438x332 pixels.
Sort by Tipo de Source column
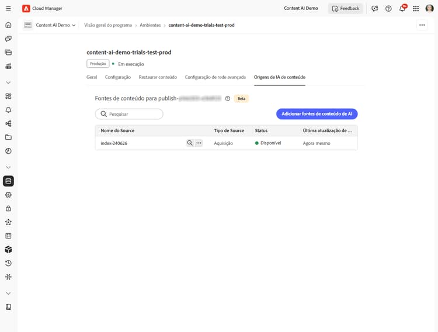[229, 130]
